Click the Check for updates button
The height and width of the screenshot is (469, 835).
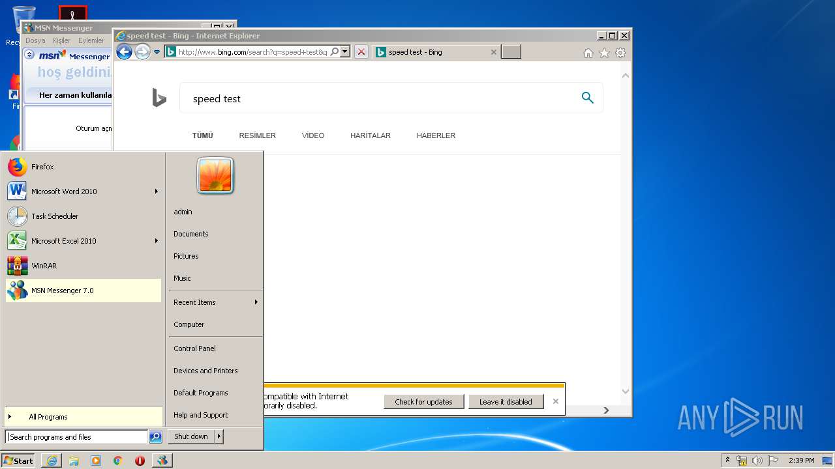pyautogui.click(x=423, y=402)
